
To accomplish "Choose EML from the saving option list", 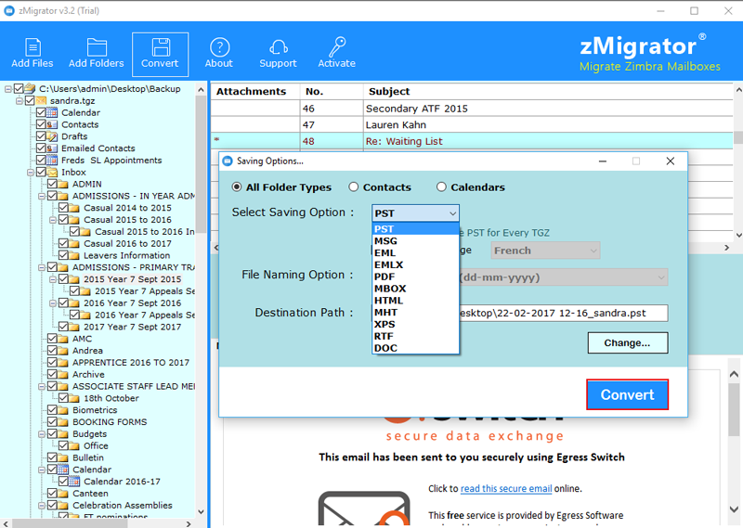I will coord(415,253).
